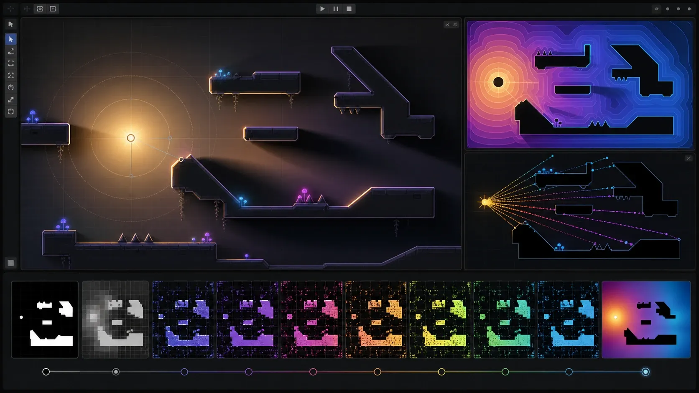Jump to the last glowing timeline marker
699x393 pixels.
coord(645,372)
